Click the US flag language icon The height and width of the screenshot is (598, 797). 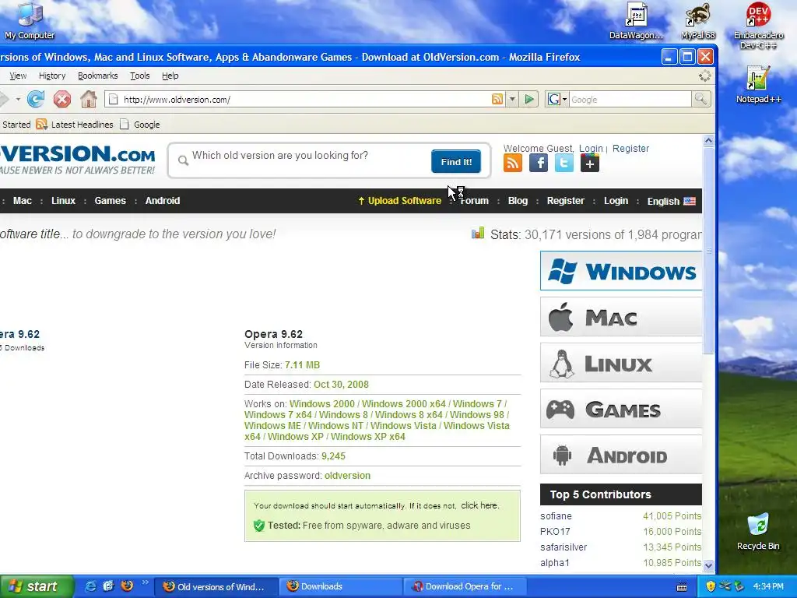click(x=690, y=201)
